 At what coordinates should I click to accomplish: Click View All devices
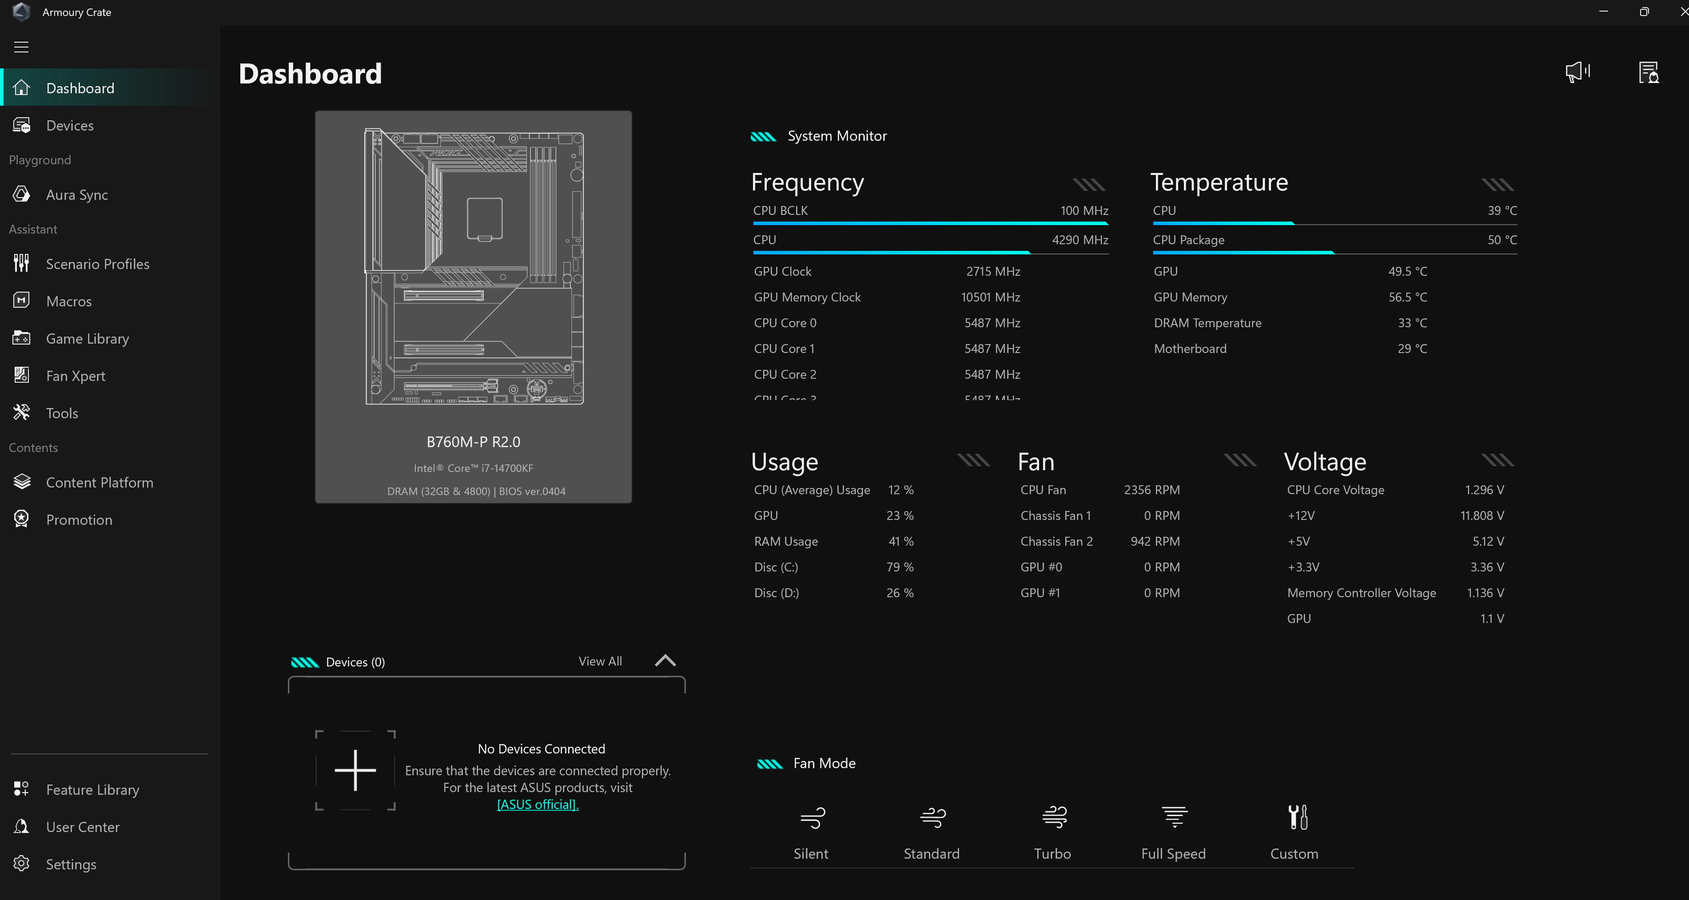tap(600, 662)
